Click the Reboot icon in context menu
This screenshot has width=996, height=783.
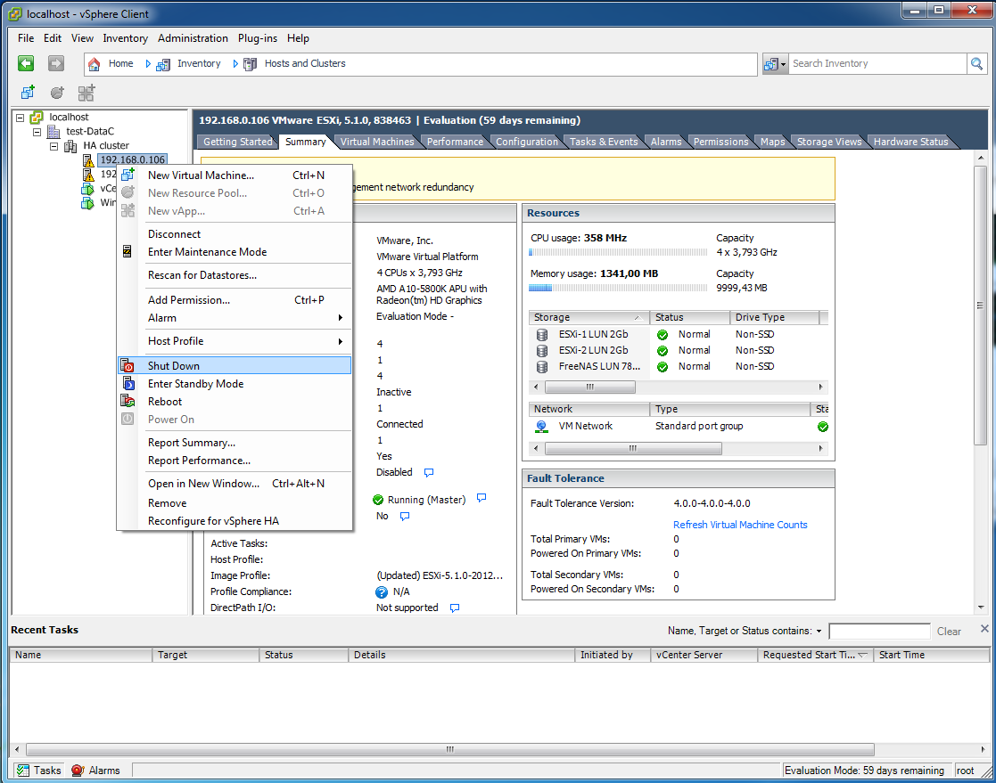(128, 401)
